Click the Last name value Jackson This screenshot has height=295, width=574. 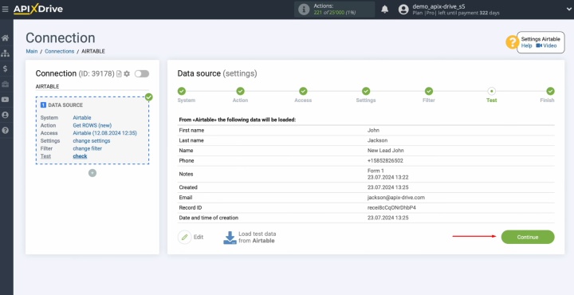(377, 140)
